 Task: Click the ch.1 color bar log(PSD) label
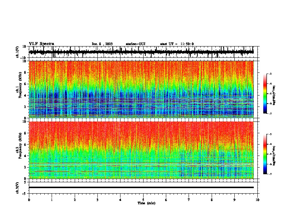click(x=274, y=95)
